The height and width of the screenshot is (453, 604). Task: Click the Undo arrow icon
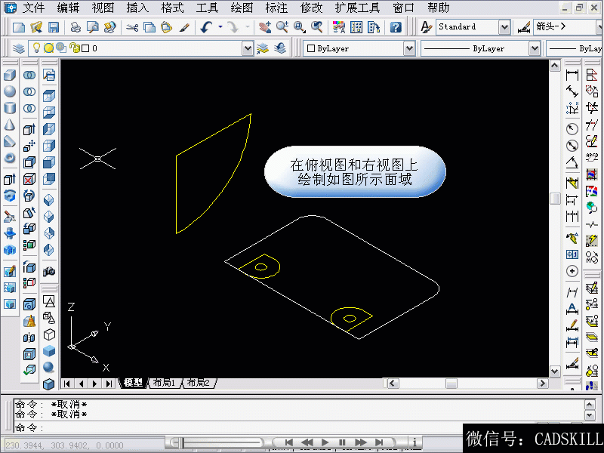click(x=206, y=27)
